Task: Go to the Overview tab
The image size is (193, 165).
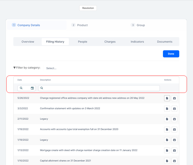Action: click(28, 42)
